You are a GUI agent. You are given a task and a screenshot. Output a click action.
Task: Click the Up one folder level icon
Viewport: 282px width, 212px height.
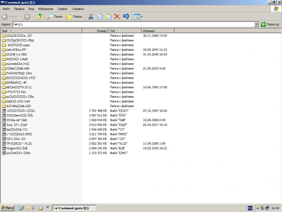pos(39,17)
